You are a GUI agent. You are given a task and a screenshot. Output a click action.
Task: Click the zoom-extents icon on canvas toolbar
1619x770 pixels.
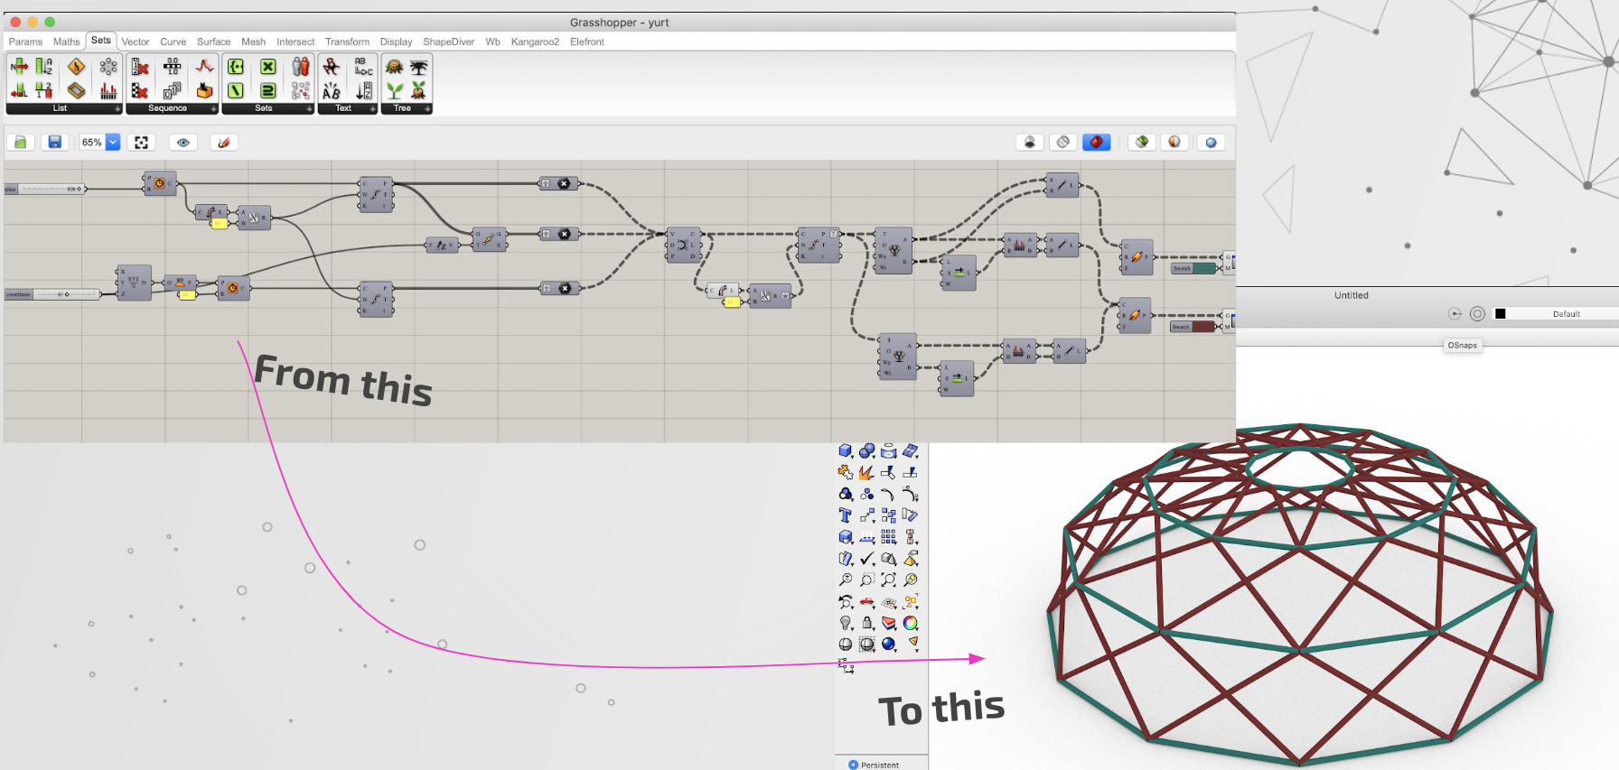(x=142, y=143)
